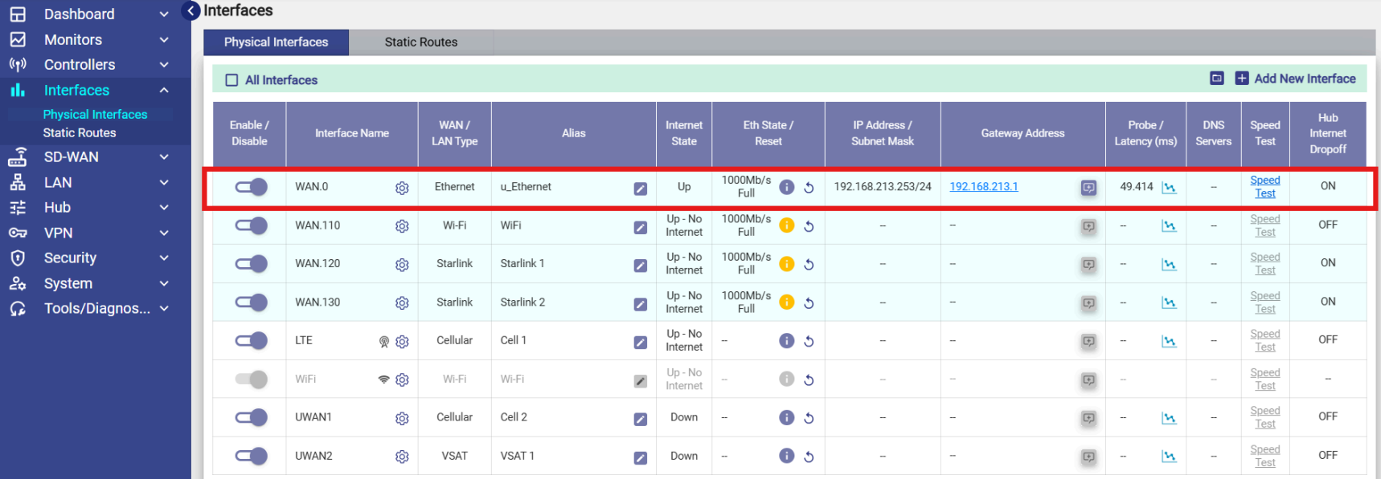The width and height of the screenshot is (1381, 479).
Task: Collapse the sidebar with back arrow
Action: pyautogui.click(x=191, y=10)
